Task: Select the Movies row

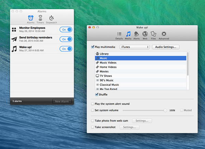Action: pyautogui.click(x=140, y=71)
